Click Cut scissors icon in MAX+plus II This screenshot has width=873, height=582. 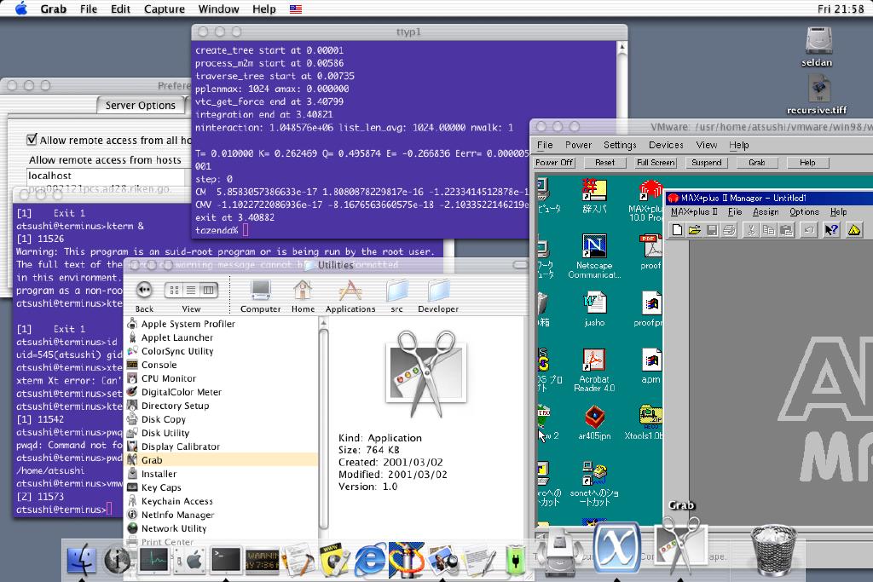tap(751, 230)
